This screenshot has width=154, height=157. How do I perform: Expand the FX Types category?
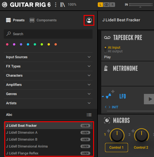click(48, 66)
